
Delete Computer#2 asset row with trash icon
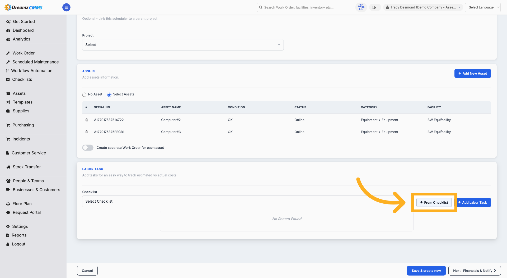click(87, 120)
